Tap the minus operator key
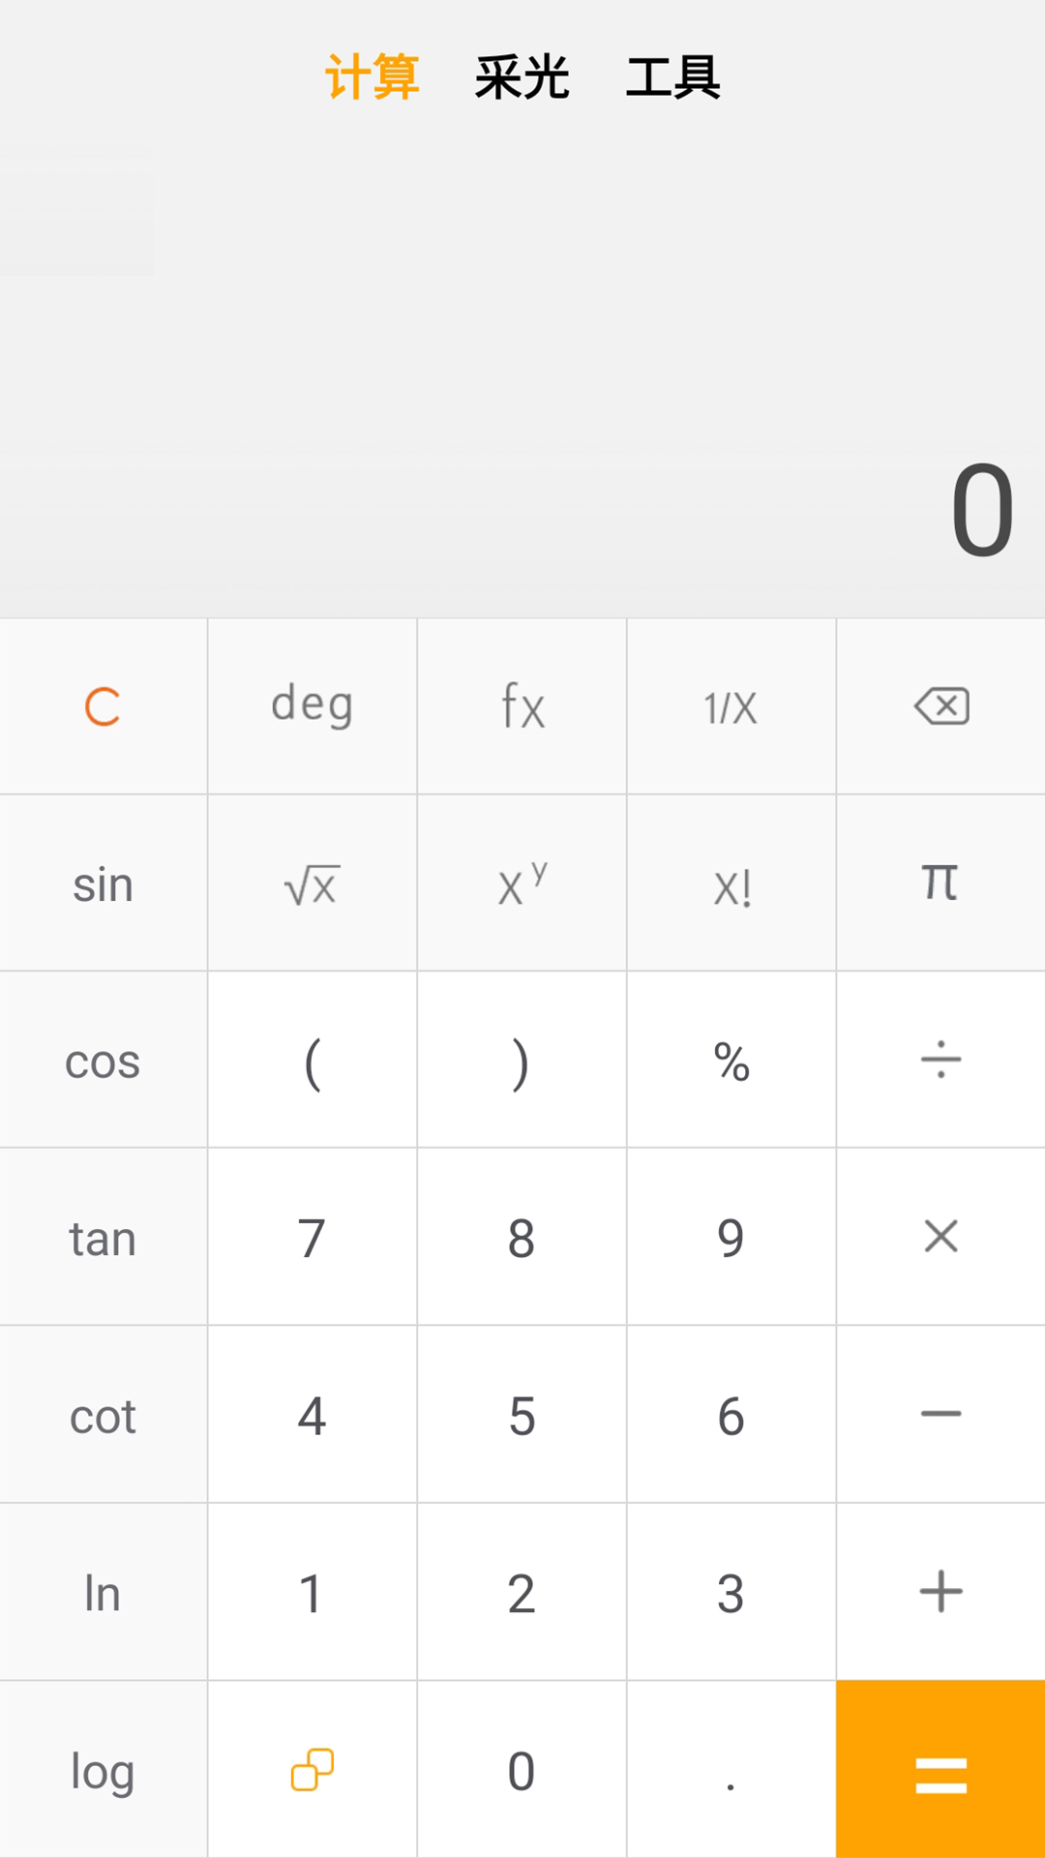This screenshot has width=1045, height=1858. [x=941, y=1415]
